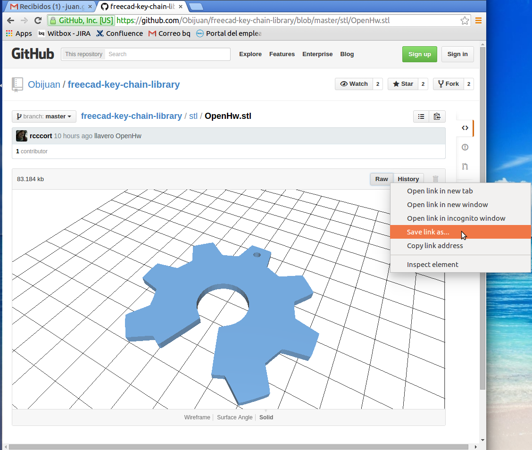This screenshot has height=450, width=532.
Task: Open the stl folder breadcrumb
Action: pos(193,116)
